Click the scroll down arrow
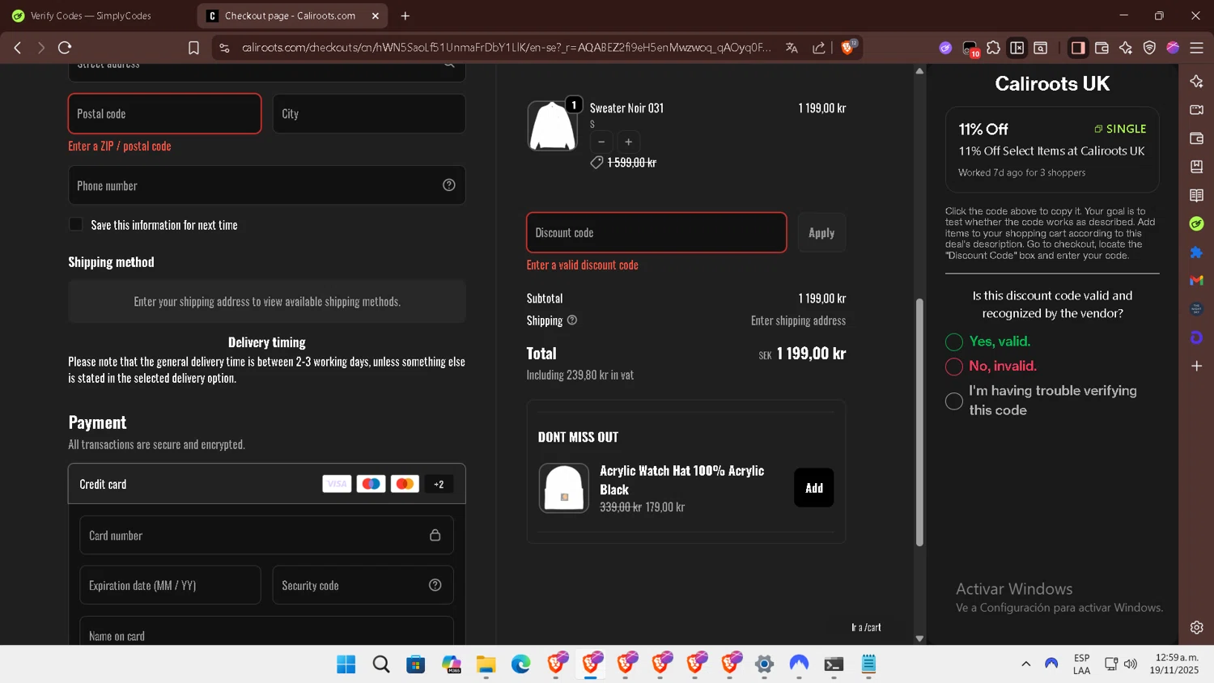The width and height of the screenshot is (1214, 683). coord(919,638)
